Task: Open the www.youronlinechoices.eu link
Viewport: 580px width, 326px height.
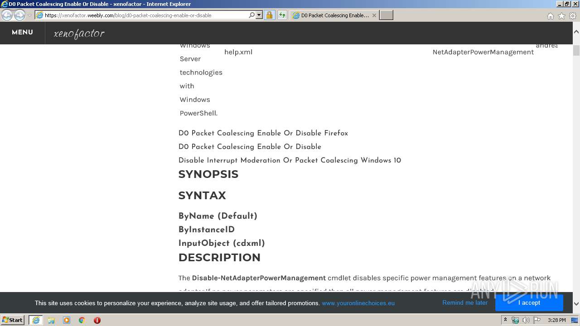Action: (x=358, y=303)
